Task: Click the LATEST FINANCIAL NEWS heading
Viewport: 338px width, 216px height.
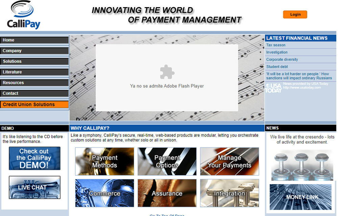Action: [297, 38]
